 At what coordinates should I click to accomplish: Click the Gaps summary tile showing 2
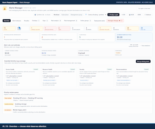[64, 29]
